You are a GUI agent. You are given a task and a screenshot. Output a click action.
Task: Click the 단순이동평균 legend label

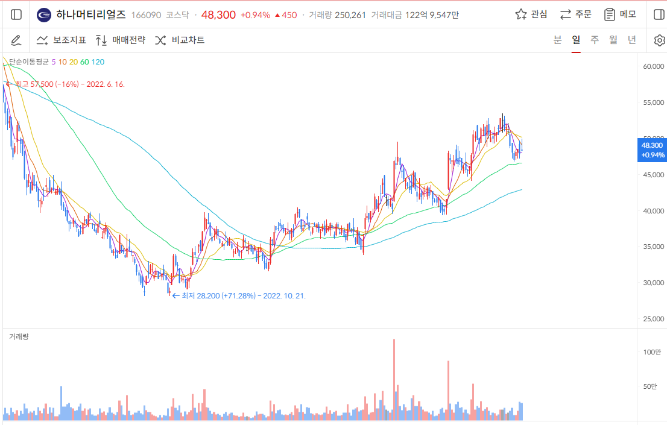point(28,62)
